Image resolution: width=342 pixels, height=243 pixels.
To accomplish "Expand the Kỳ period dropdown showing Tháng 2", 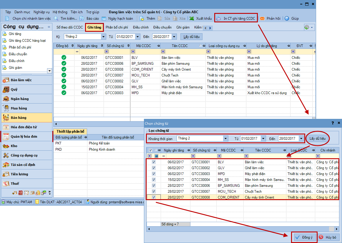I will pos(103,37).
